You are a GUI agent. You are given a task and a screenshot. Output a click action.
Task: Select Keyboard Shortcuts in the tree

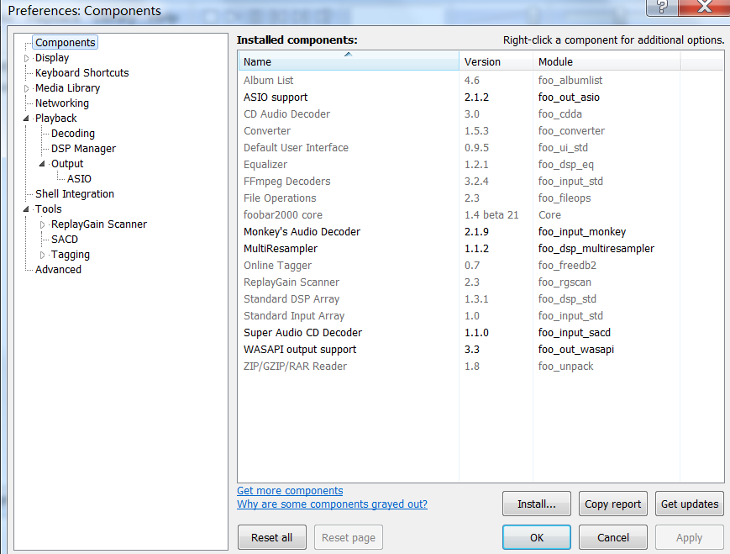pyautogui.click(x=81, y=73)
